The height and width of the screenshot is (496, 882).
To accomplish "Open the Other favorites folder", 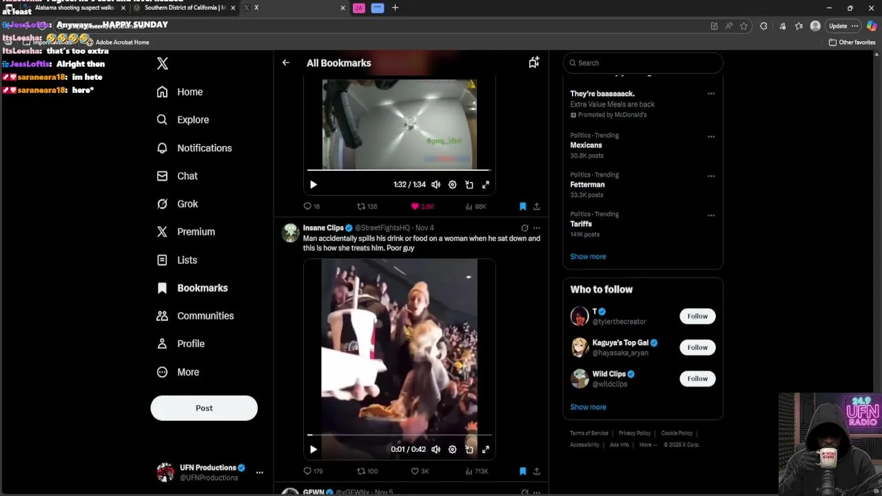I will coord(852,42).
